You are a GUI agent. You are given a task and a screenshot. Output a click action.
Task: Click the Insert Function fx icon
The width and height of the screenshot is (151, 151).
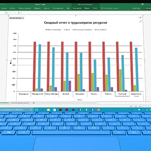[19, 13]
